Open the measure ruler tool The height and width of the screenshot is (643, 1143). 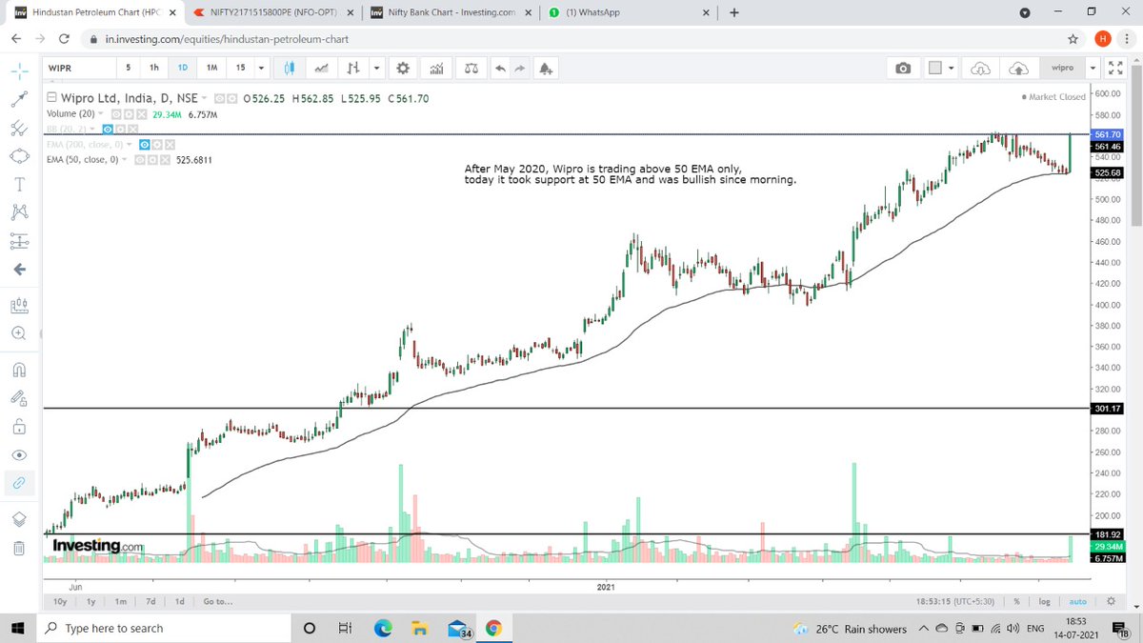[19, 306]
